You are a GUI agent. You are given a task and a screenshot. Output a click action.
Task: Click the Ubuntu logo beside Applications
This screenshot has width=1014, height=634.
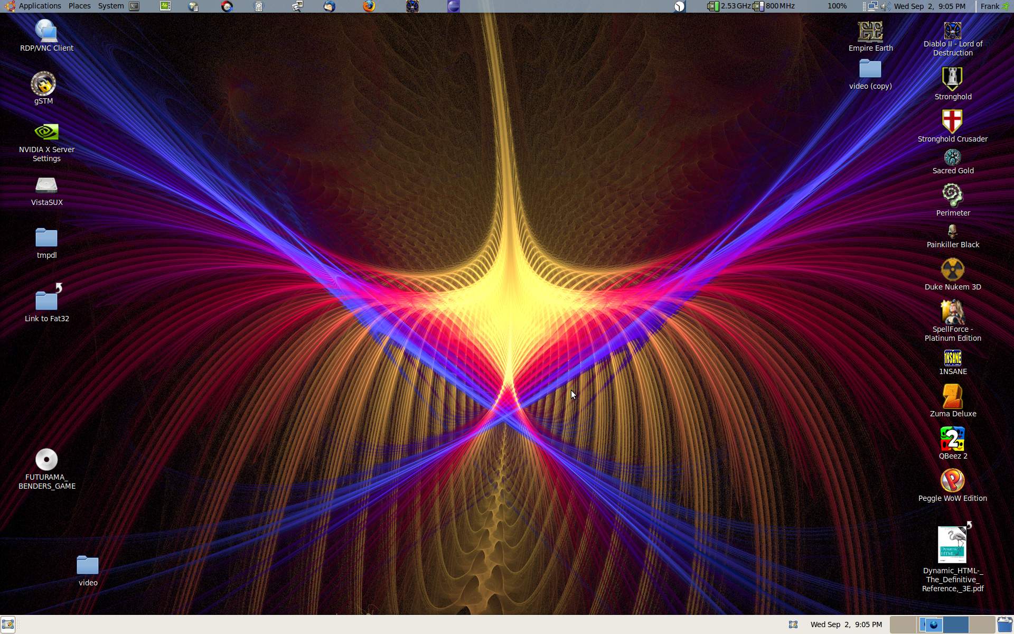pos(10,6)
